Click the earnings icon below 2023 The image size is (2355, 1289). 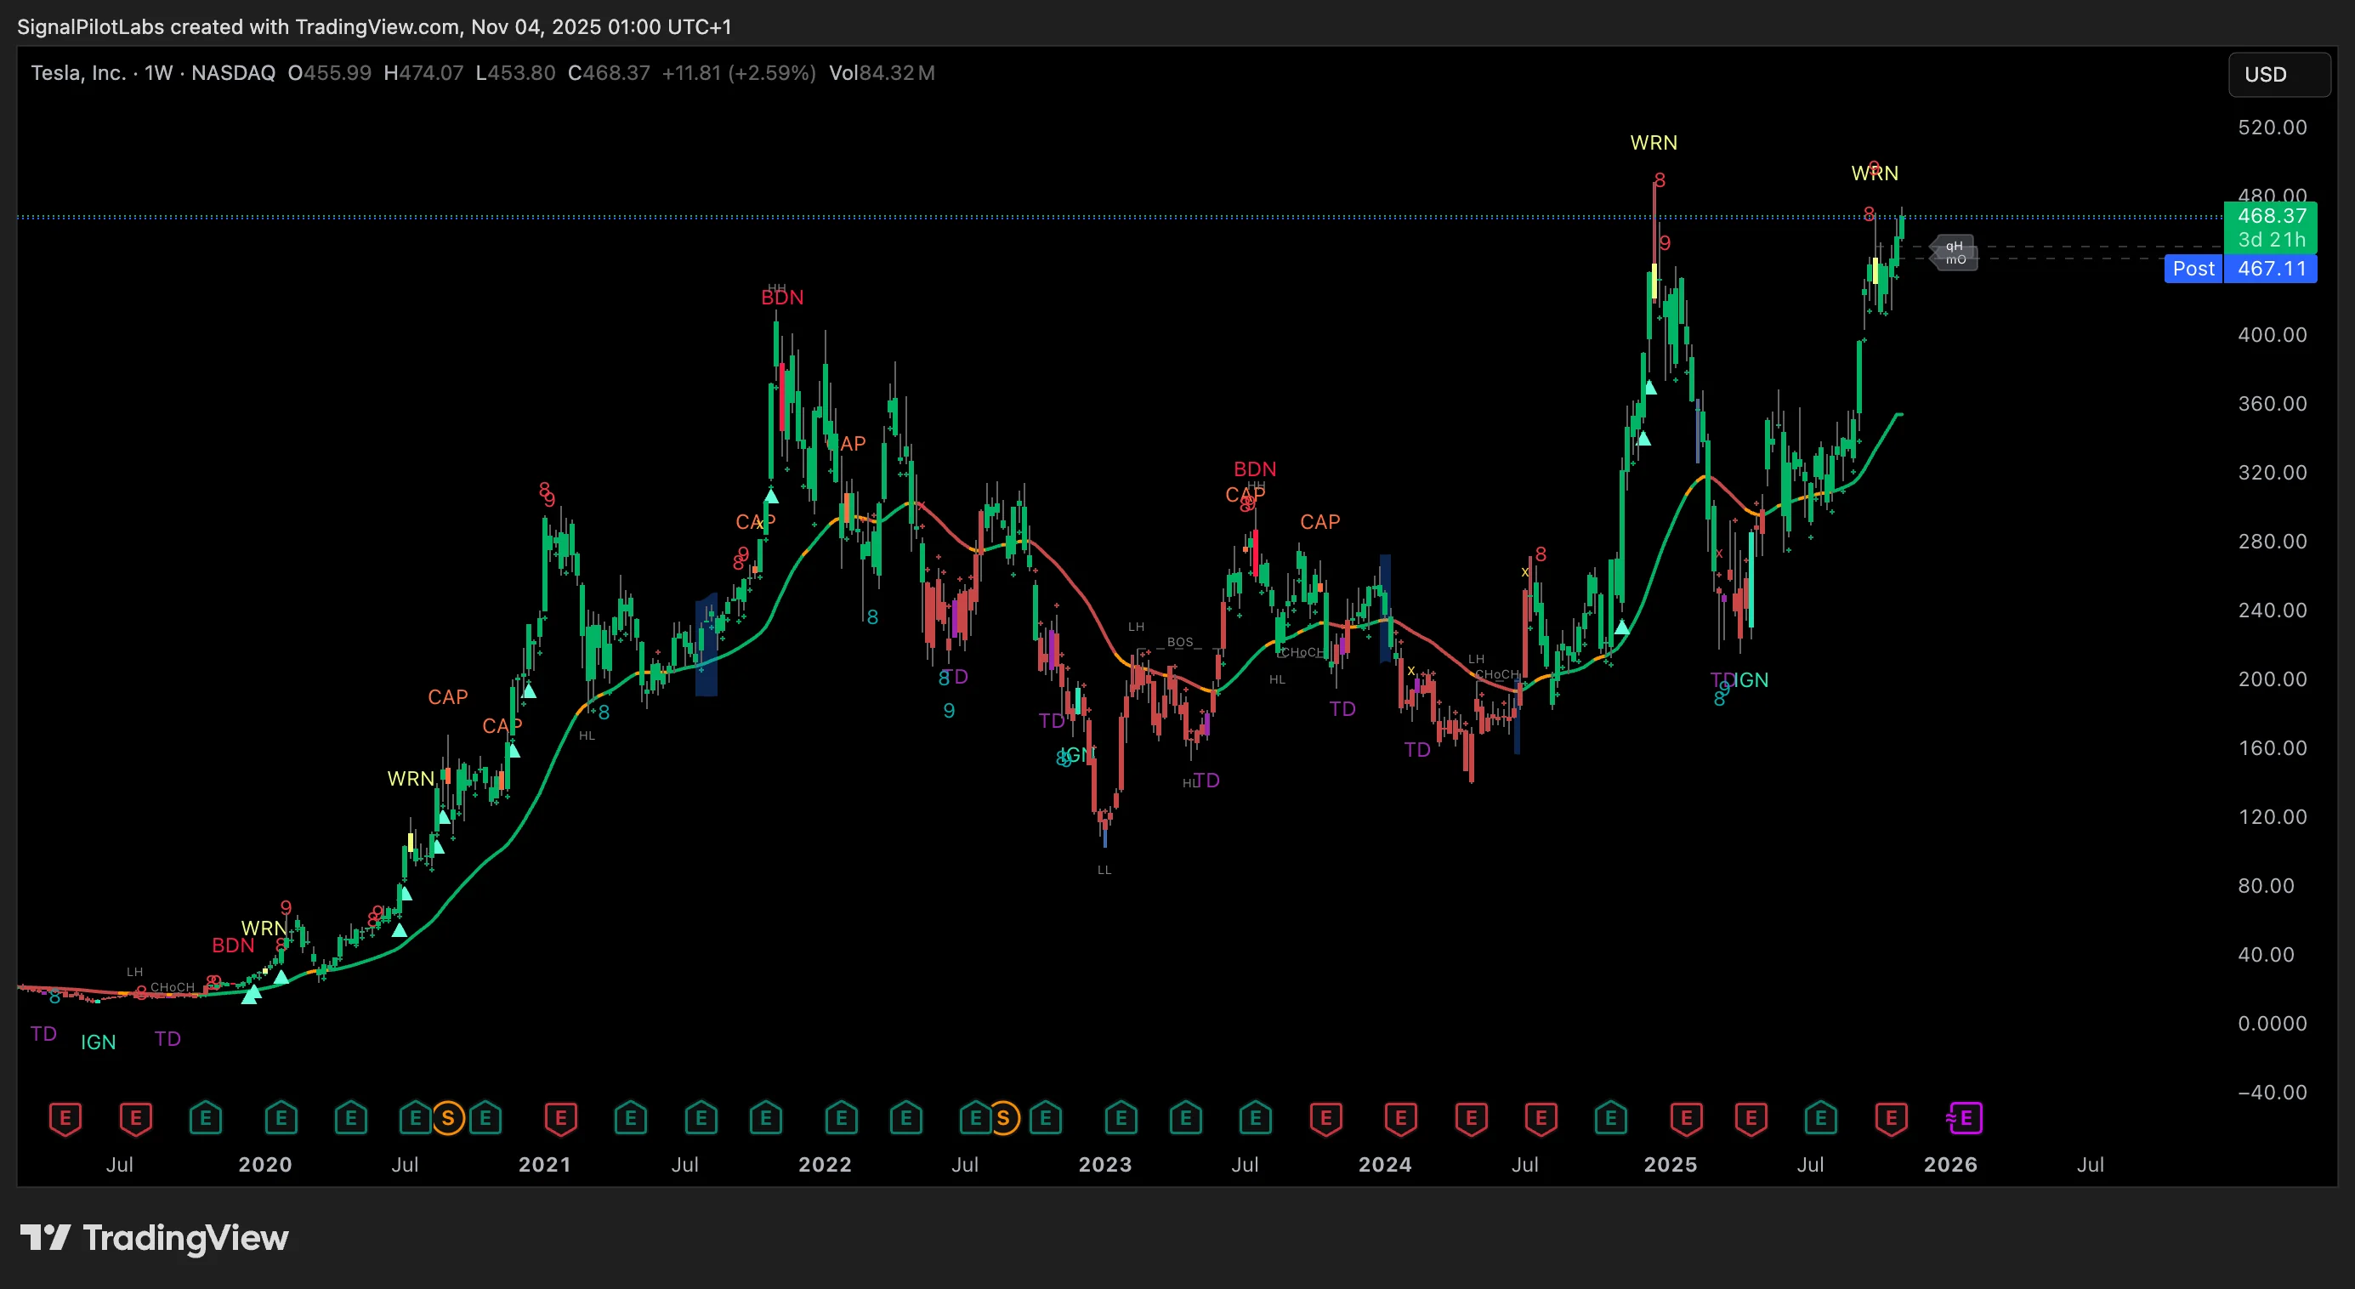1120,1118
